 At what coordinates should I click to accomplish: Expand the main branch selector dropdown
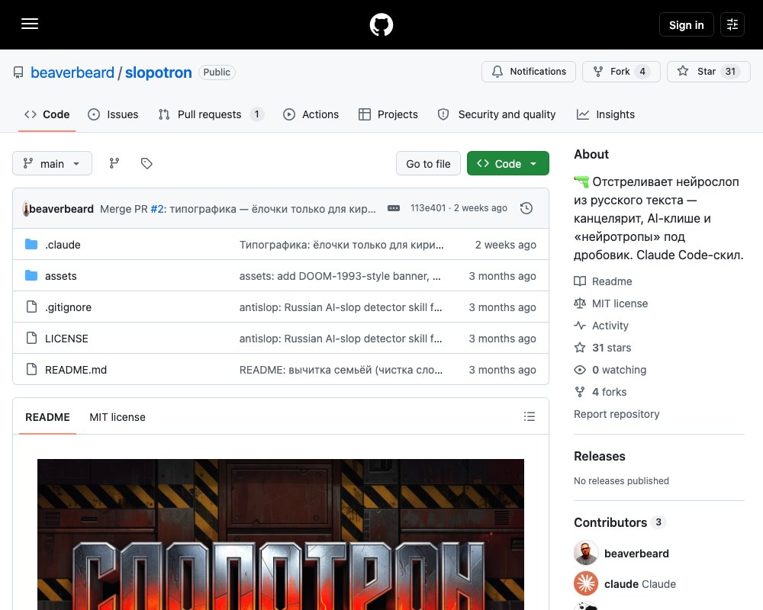pyautogui.click(x=52, y=163)
